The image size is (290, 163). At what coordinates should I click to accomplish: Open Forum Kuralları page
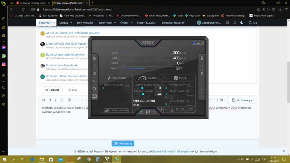click(x=147, y=23)
